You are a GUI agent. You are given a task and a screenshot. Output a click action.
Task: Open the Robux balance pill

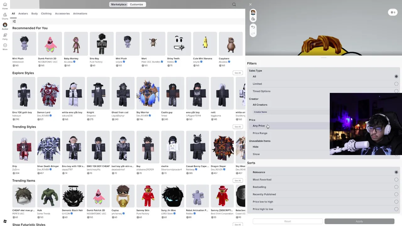click(x=393, y=12)
